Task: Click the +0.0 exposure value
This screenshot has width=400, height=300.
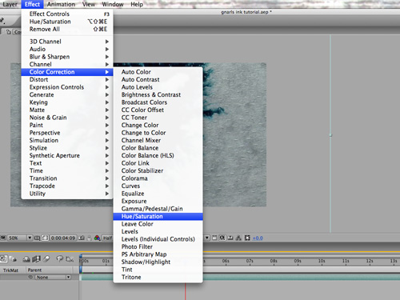Action: pos(258,238)
